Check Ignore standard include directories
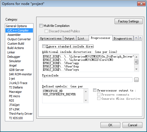147x132 pixels. [x=44, y=46]
